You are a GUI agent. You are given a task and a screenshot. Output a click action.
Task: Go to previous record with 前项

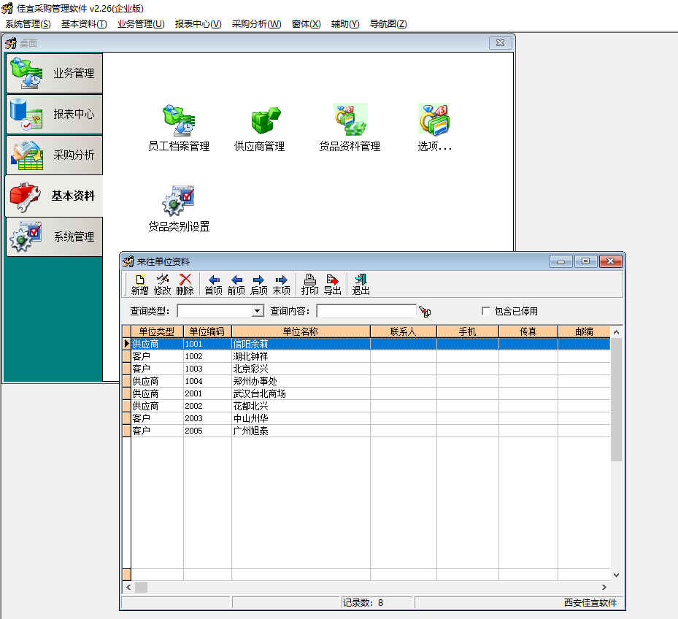(x=236, y=285)
